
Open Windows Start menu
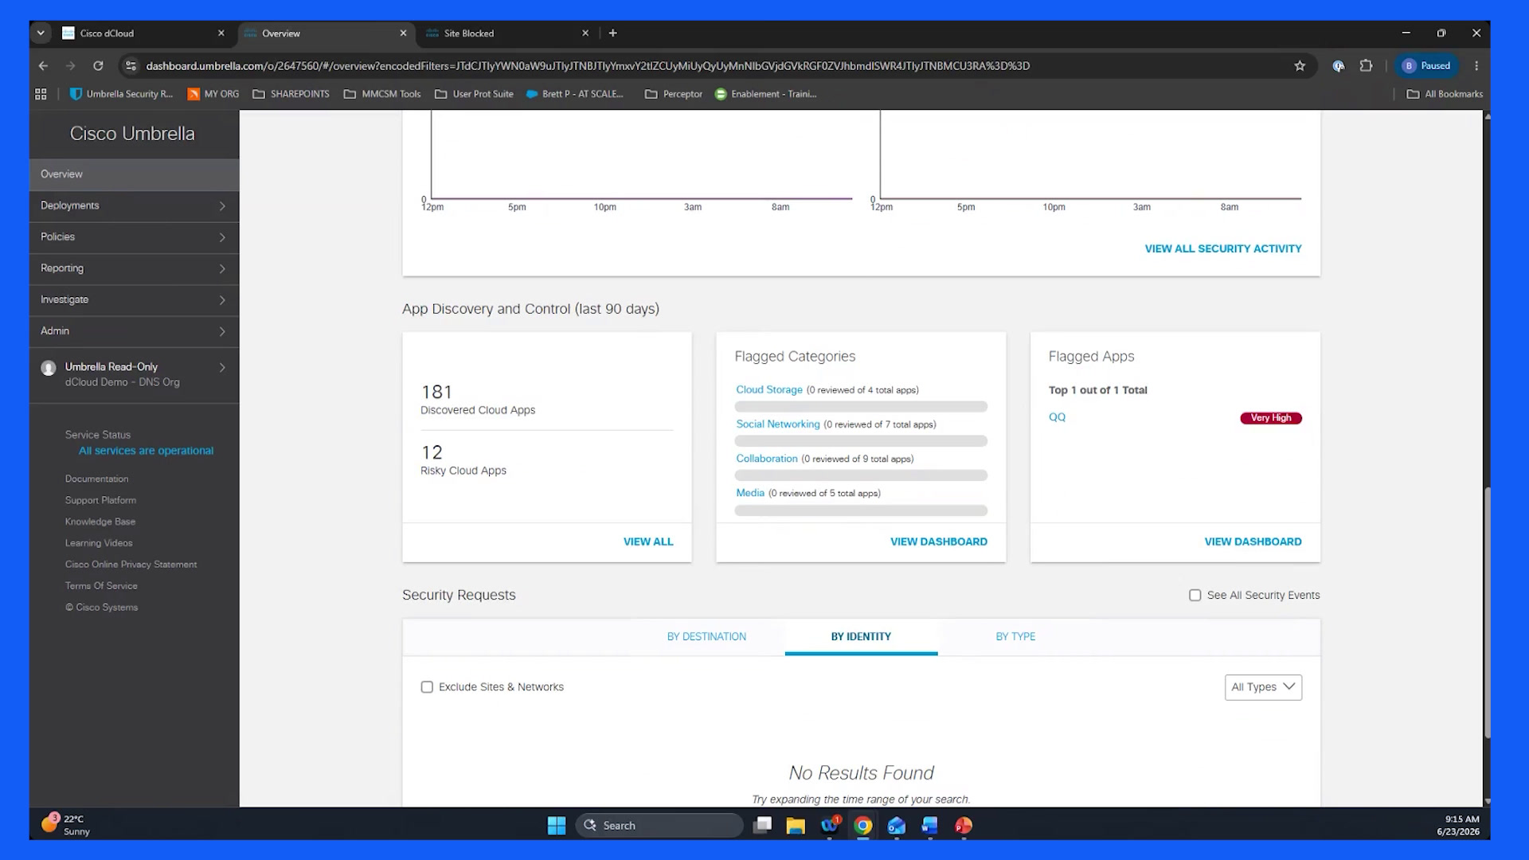click(x=557, y=826)
